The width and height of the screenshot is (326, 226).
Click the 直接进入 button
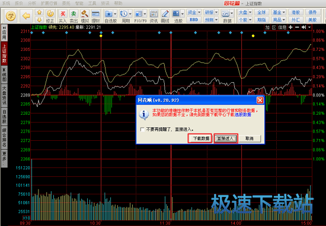tap(226, 138)
